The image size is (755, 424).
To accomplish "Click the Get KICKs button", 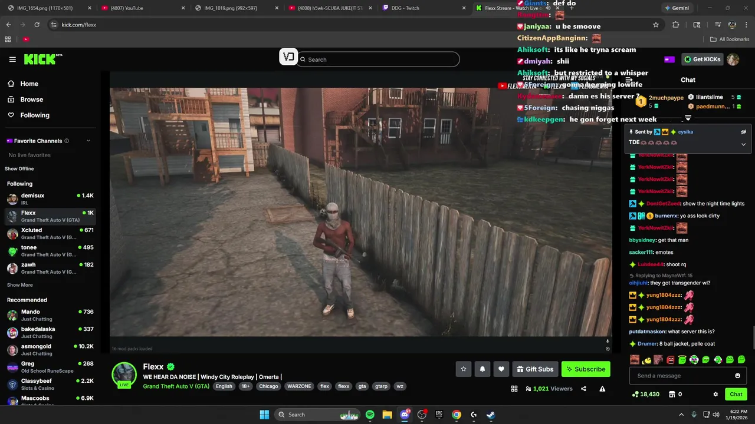I will click(703, 59).
